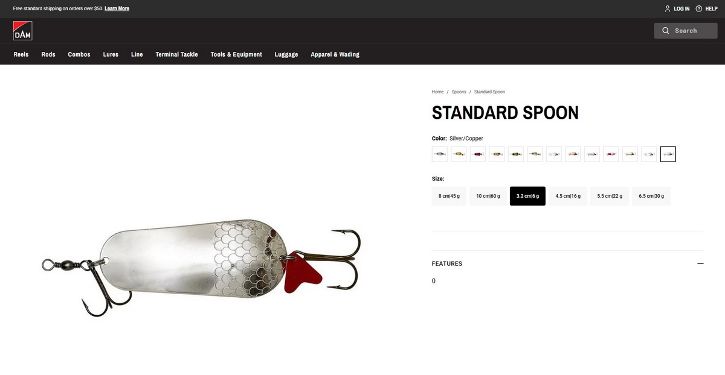Collapse the FEATURES section
Image resolution: width=725 pixels, height=375 pixels.
(x=700, y=263)
